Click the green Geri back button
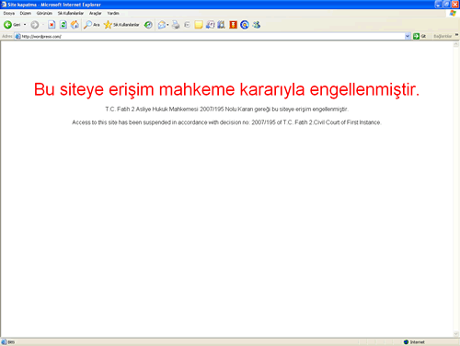Viewport: 460px width, 346px height. pos(12,25)
